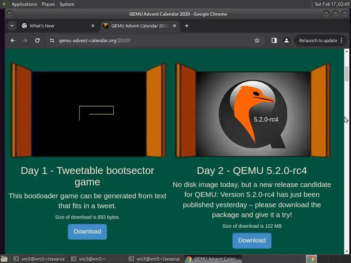Open the Places menu
The image size is (351, 263).
48,4
